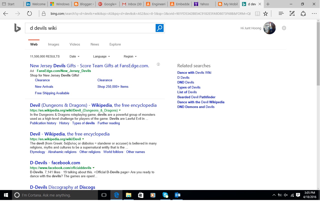Open the Edge Hub icon
Screen dimensions: 320x201
pyautogui.click(x=281, y=13)
